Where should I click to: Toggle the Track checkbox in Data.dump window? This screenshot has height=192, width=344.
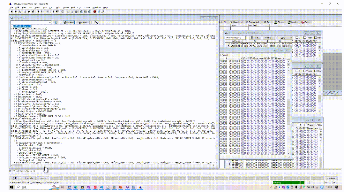point(304,38)
